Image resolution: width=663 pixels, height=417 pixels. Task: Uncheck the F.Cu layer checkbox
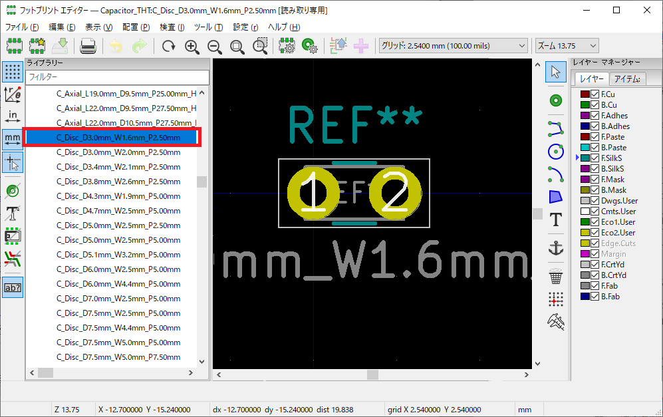coord(595,94)
